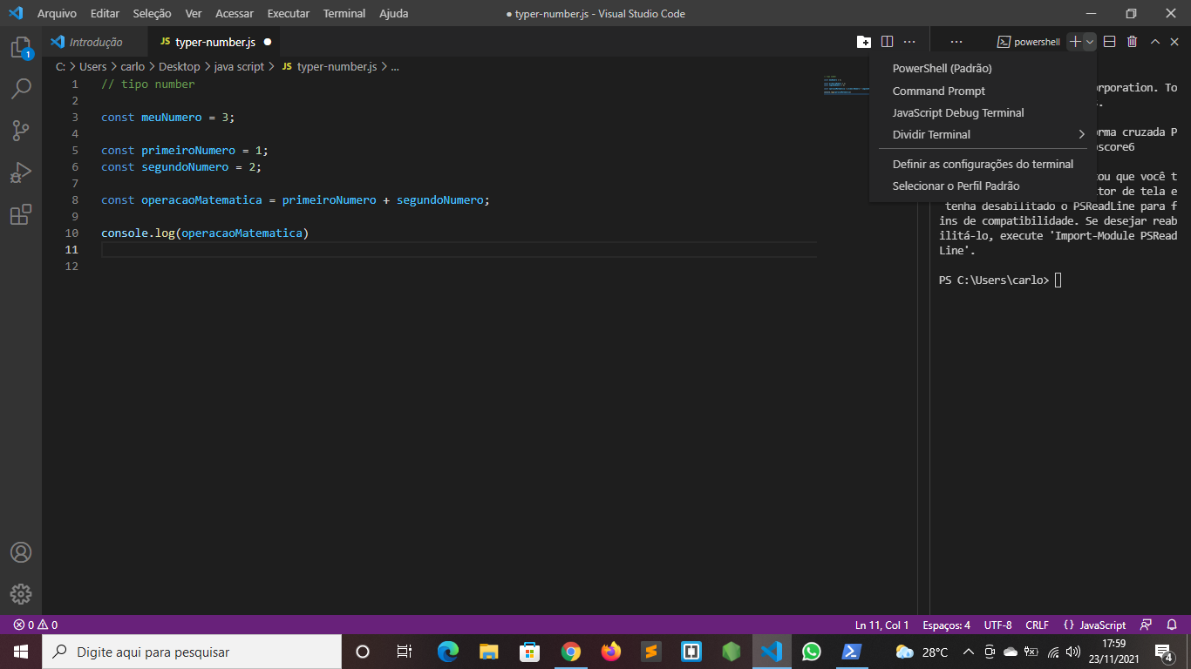Click the new folder icon in editor toolbar
Screen dimensions: 1191x669
pyautogui.click(x=864, y=42)
